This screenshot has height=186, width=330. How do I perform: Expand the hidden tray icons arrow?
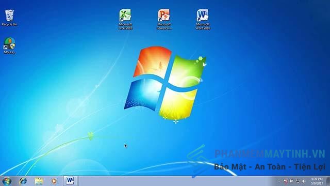click(279, 181)
